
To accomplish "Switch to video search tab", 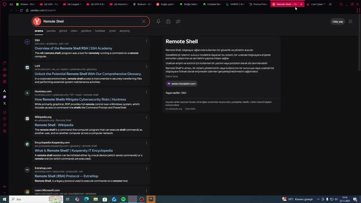I will click(74, 31).
